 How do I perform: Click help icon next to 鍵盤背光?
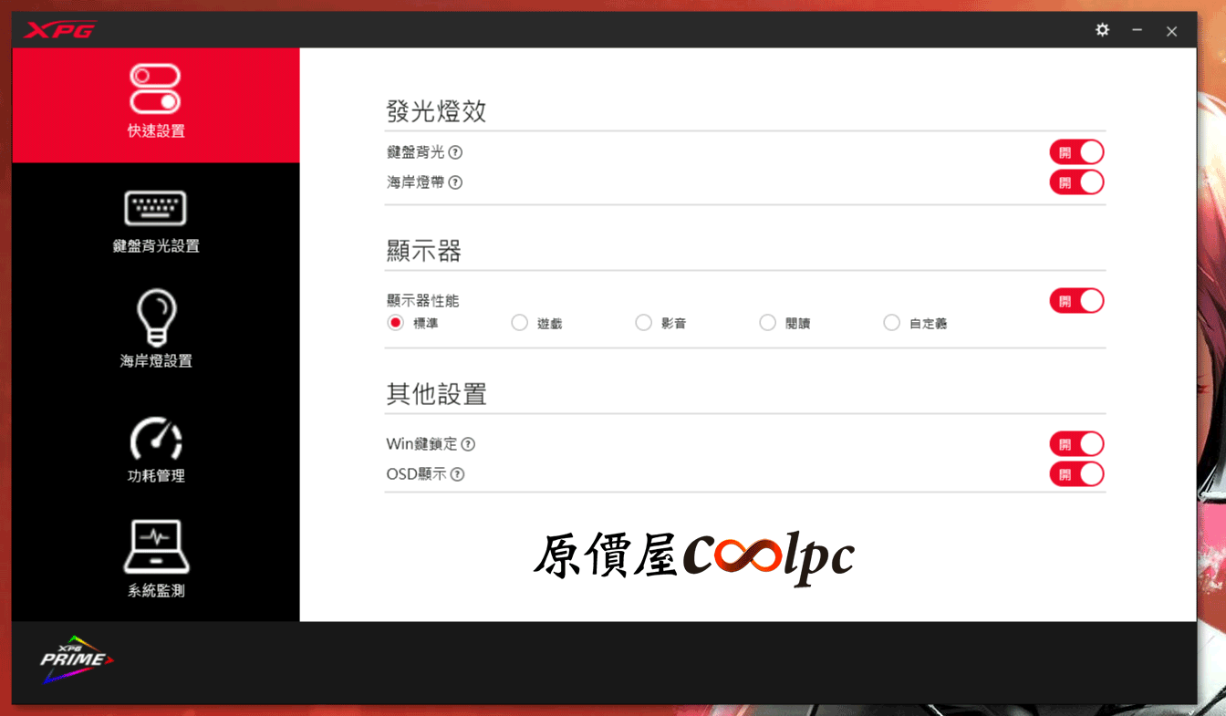click(x=455, y=152)
